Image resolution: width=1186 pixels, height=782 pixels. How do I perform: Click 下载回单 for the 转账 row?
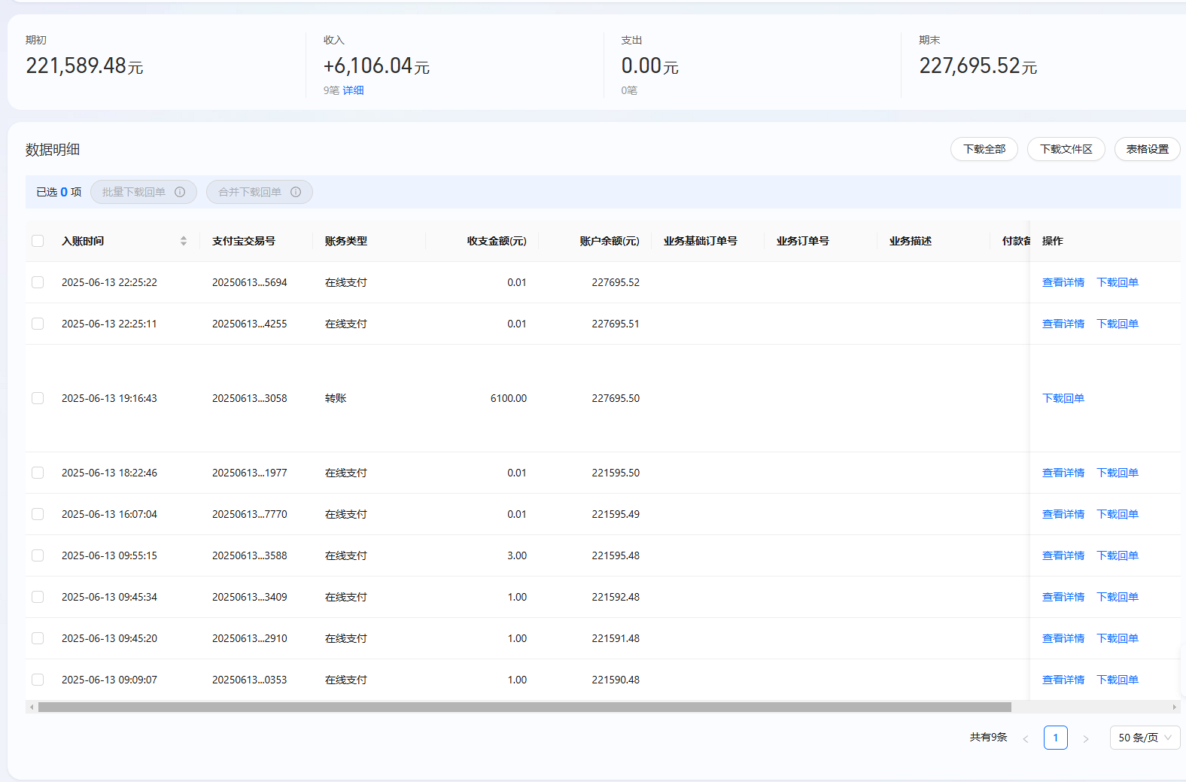pos(1063,398)
